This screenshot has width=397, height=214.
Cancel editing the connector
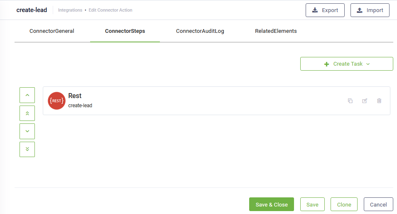click(x=378, y=204)
